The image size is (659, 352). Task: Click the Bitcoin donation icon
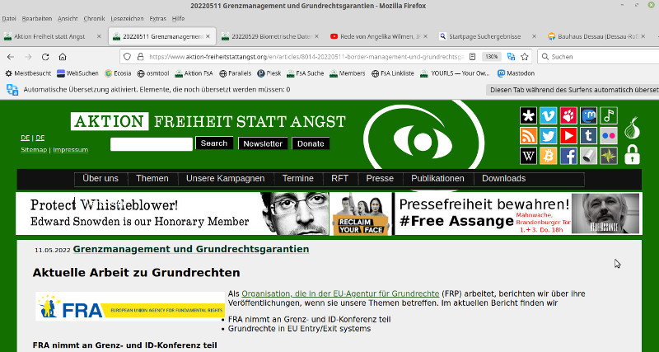[548, 156]
